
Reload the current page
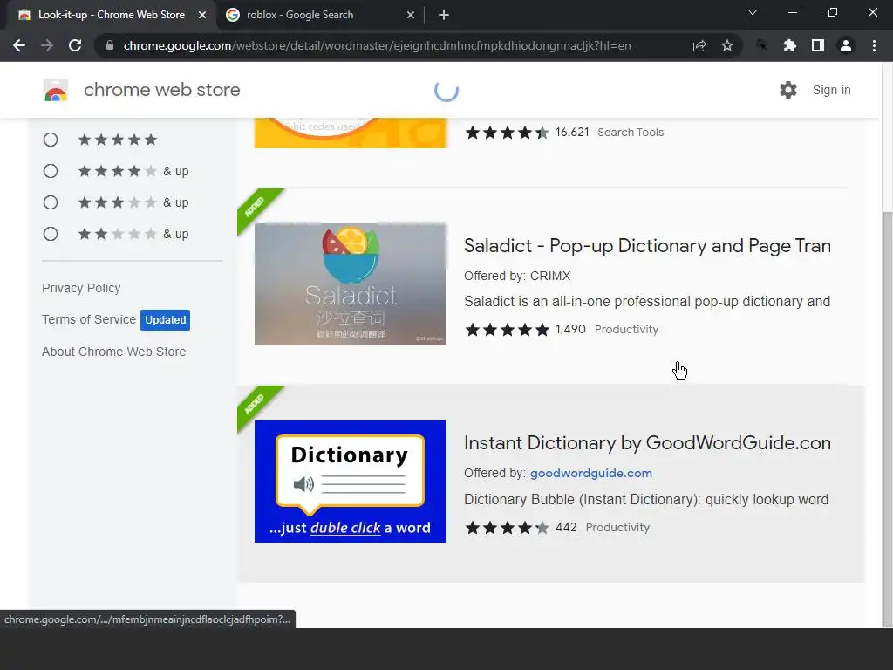click(x=75, y=45)
